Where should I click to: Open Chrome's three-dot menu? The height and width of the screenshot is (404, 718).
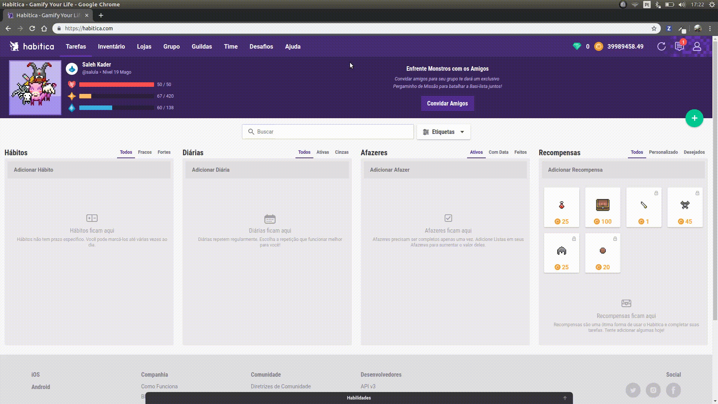click(x=710, y=28)
